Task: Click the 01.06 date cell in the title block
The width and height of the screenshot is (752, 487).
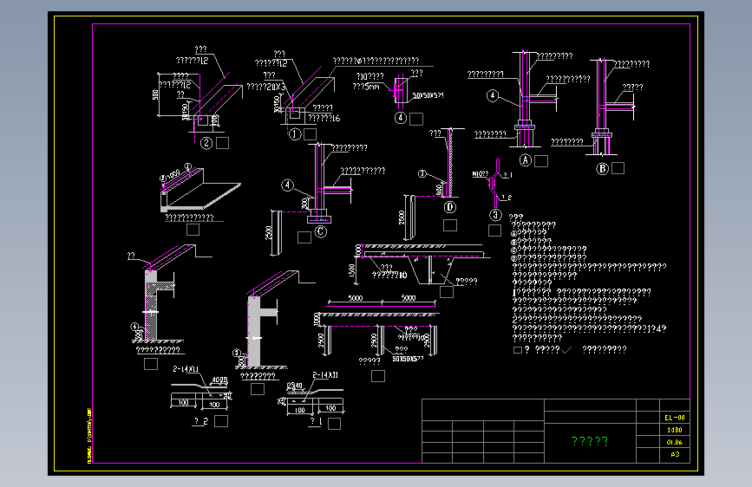Action: click(674, 442)
